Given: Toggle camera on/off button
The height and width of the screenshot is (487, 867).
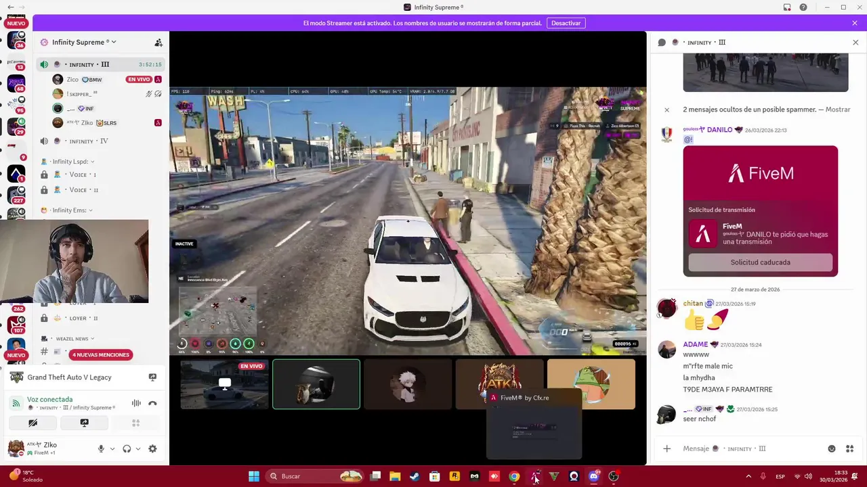Looking at the screenshot, I should [x=33, y=423].
